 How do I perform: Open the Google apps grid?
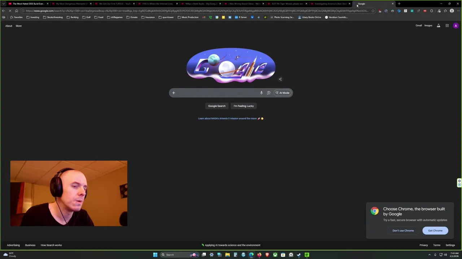pyautogui.click(x=447, y=26)
